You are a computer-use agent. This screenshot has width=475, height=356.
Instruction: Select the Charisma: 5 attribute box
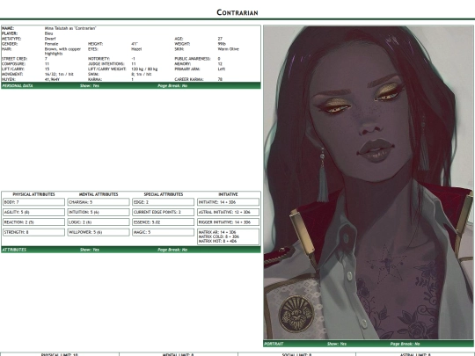point(99,202)
